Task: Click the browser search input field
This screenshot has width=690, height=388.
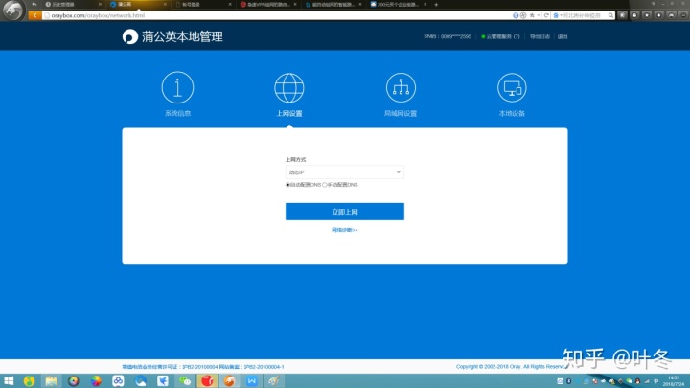Action: click(x=585, y=15)
